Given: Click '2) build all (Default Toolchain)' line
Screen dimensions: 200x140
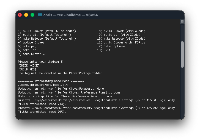Looking at the screenshot, I should tap(44, 35).
